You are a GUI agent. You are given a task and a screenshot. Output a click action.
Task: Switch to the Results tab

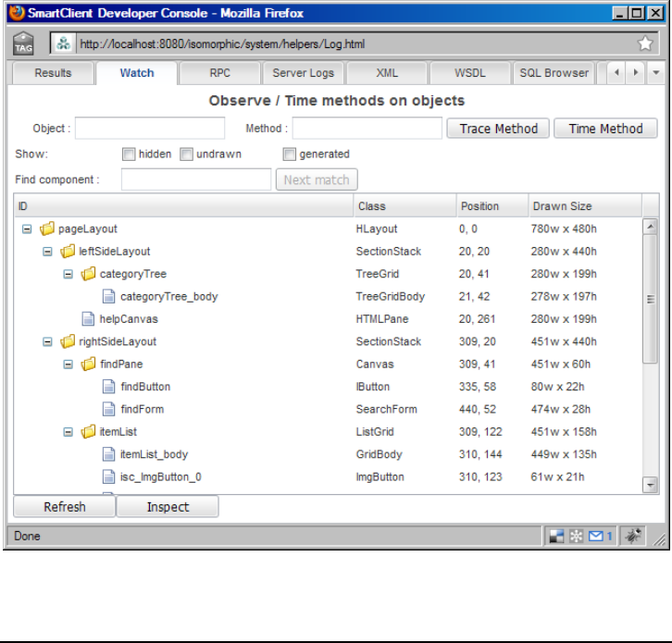point(53,73)
